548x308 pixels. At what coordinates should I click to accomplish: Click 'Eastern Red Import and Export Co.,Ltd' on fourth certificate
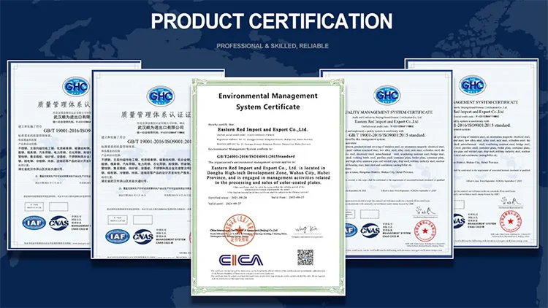[387, 122]
